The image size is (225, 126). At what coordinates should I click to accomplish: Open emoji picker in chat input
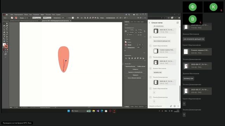(175, 106)
